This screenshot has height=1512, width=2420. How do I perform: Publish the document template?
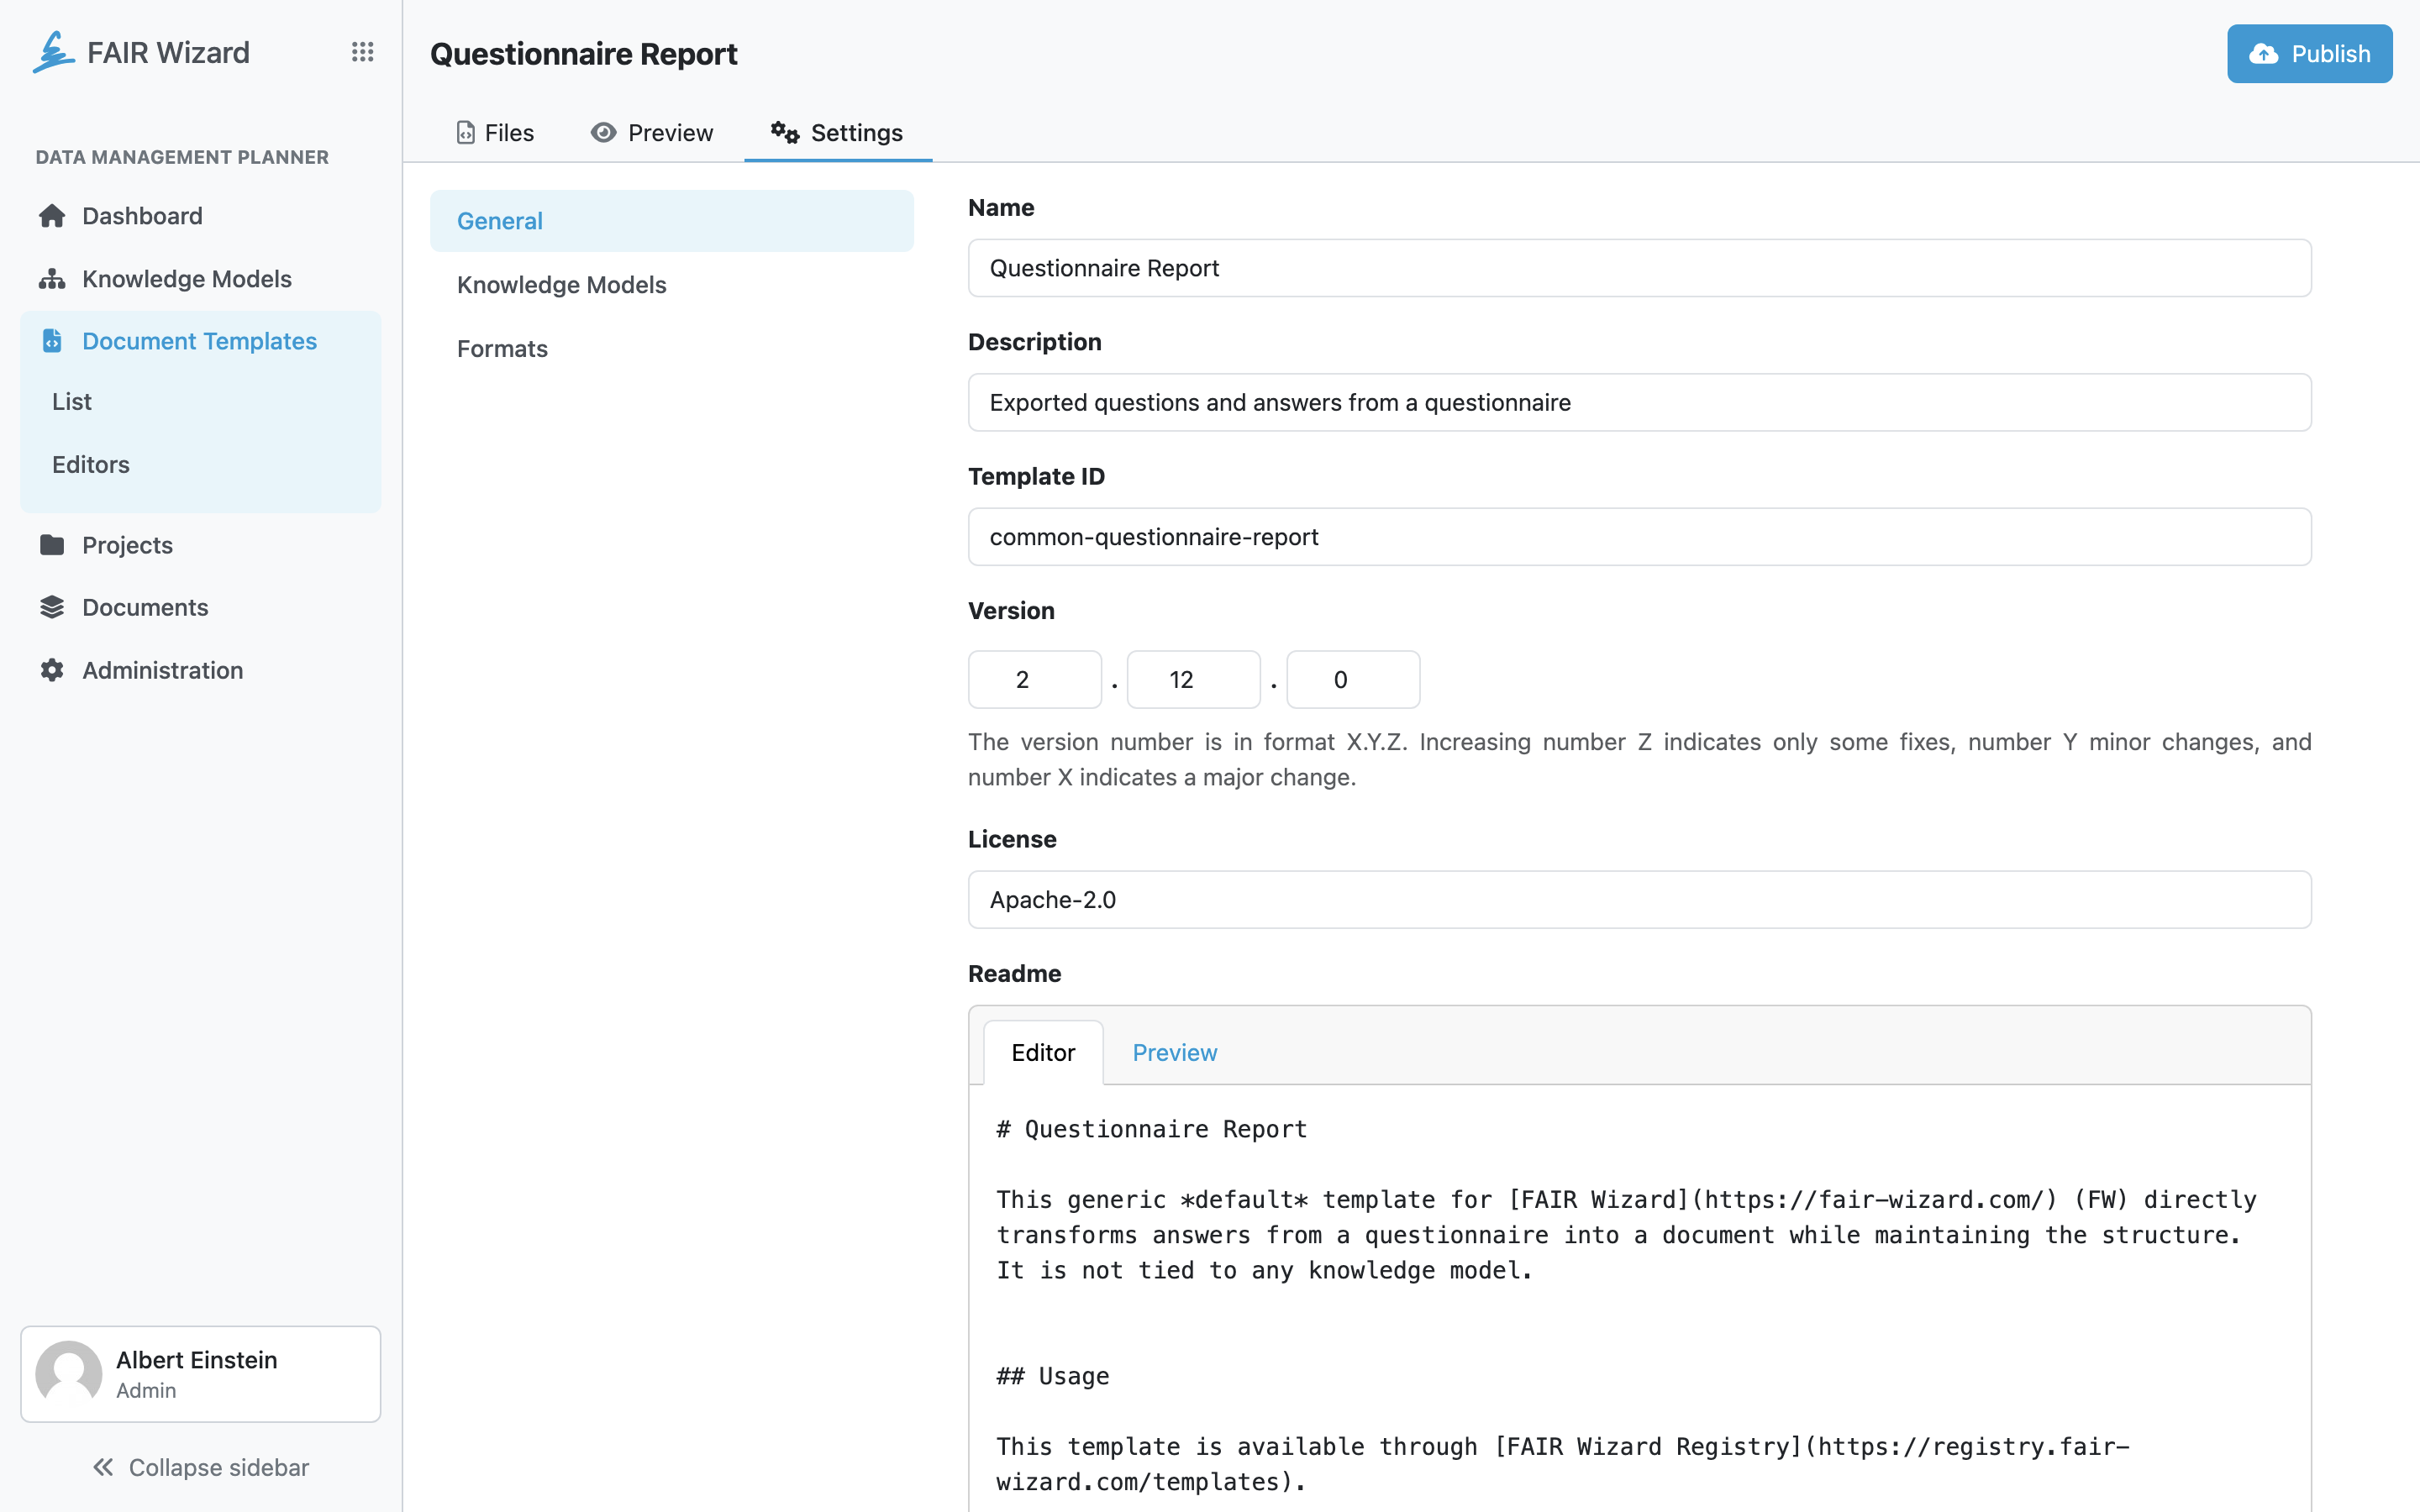[2309, 54]
